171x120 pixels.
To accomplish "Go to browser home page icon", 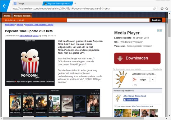I will (162, 9).
